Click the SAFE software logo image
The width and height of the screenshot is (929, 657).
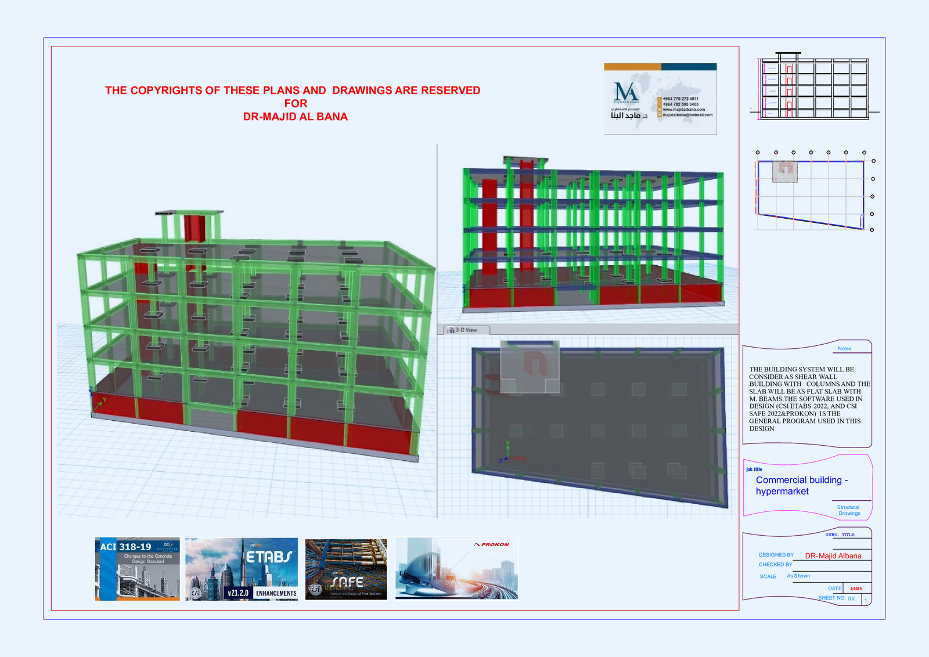click(x=346, y=568)
